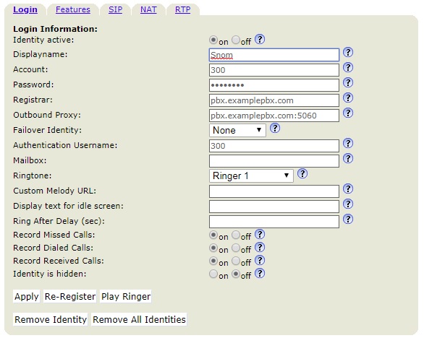Open Ringtone help question mark
Image resolution: width=424 pixels, height=338 pixels.
[x=302, y=173]
